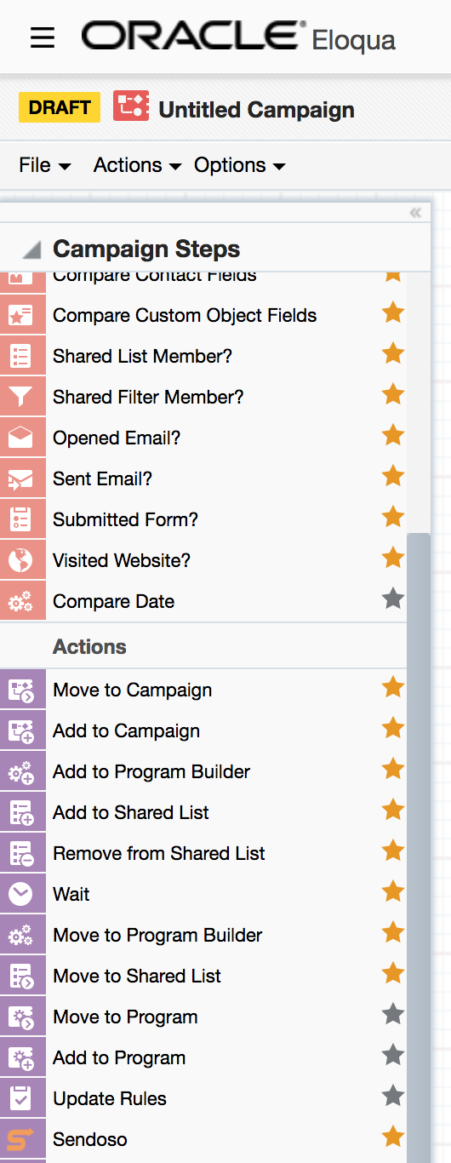Click the Visited Website globe icon
451x1163 pixels.
(x=21, y=560)
